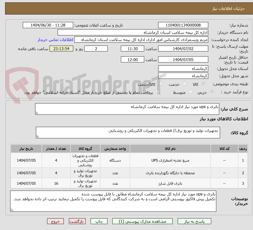Click the بازگشت button

pyautogui.click(x=77, y=221)
